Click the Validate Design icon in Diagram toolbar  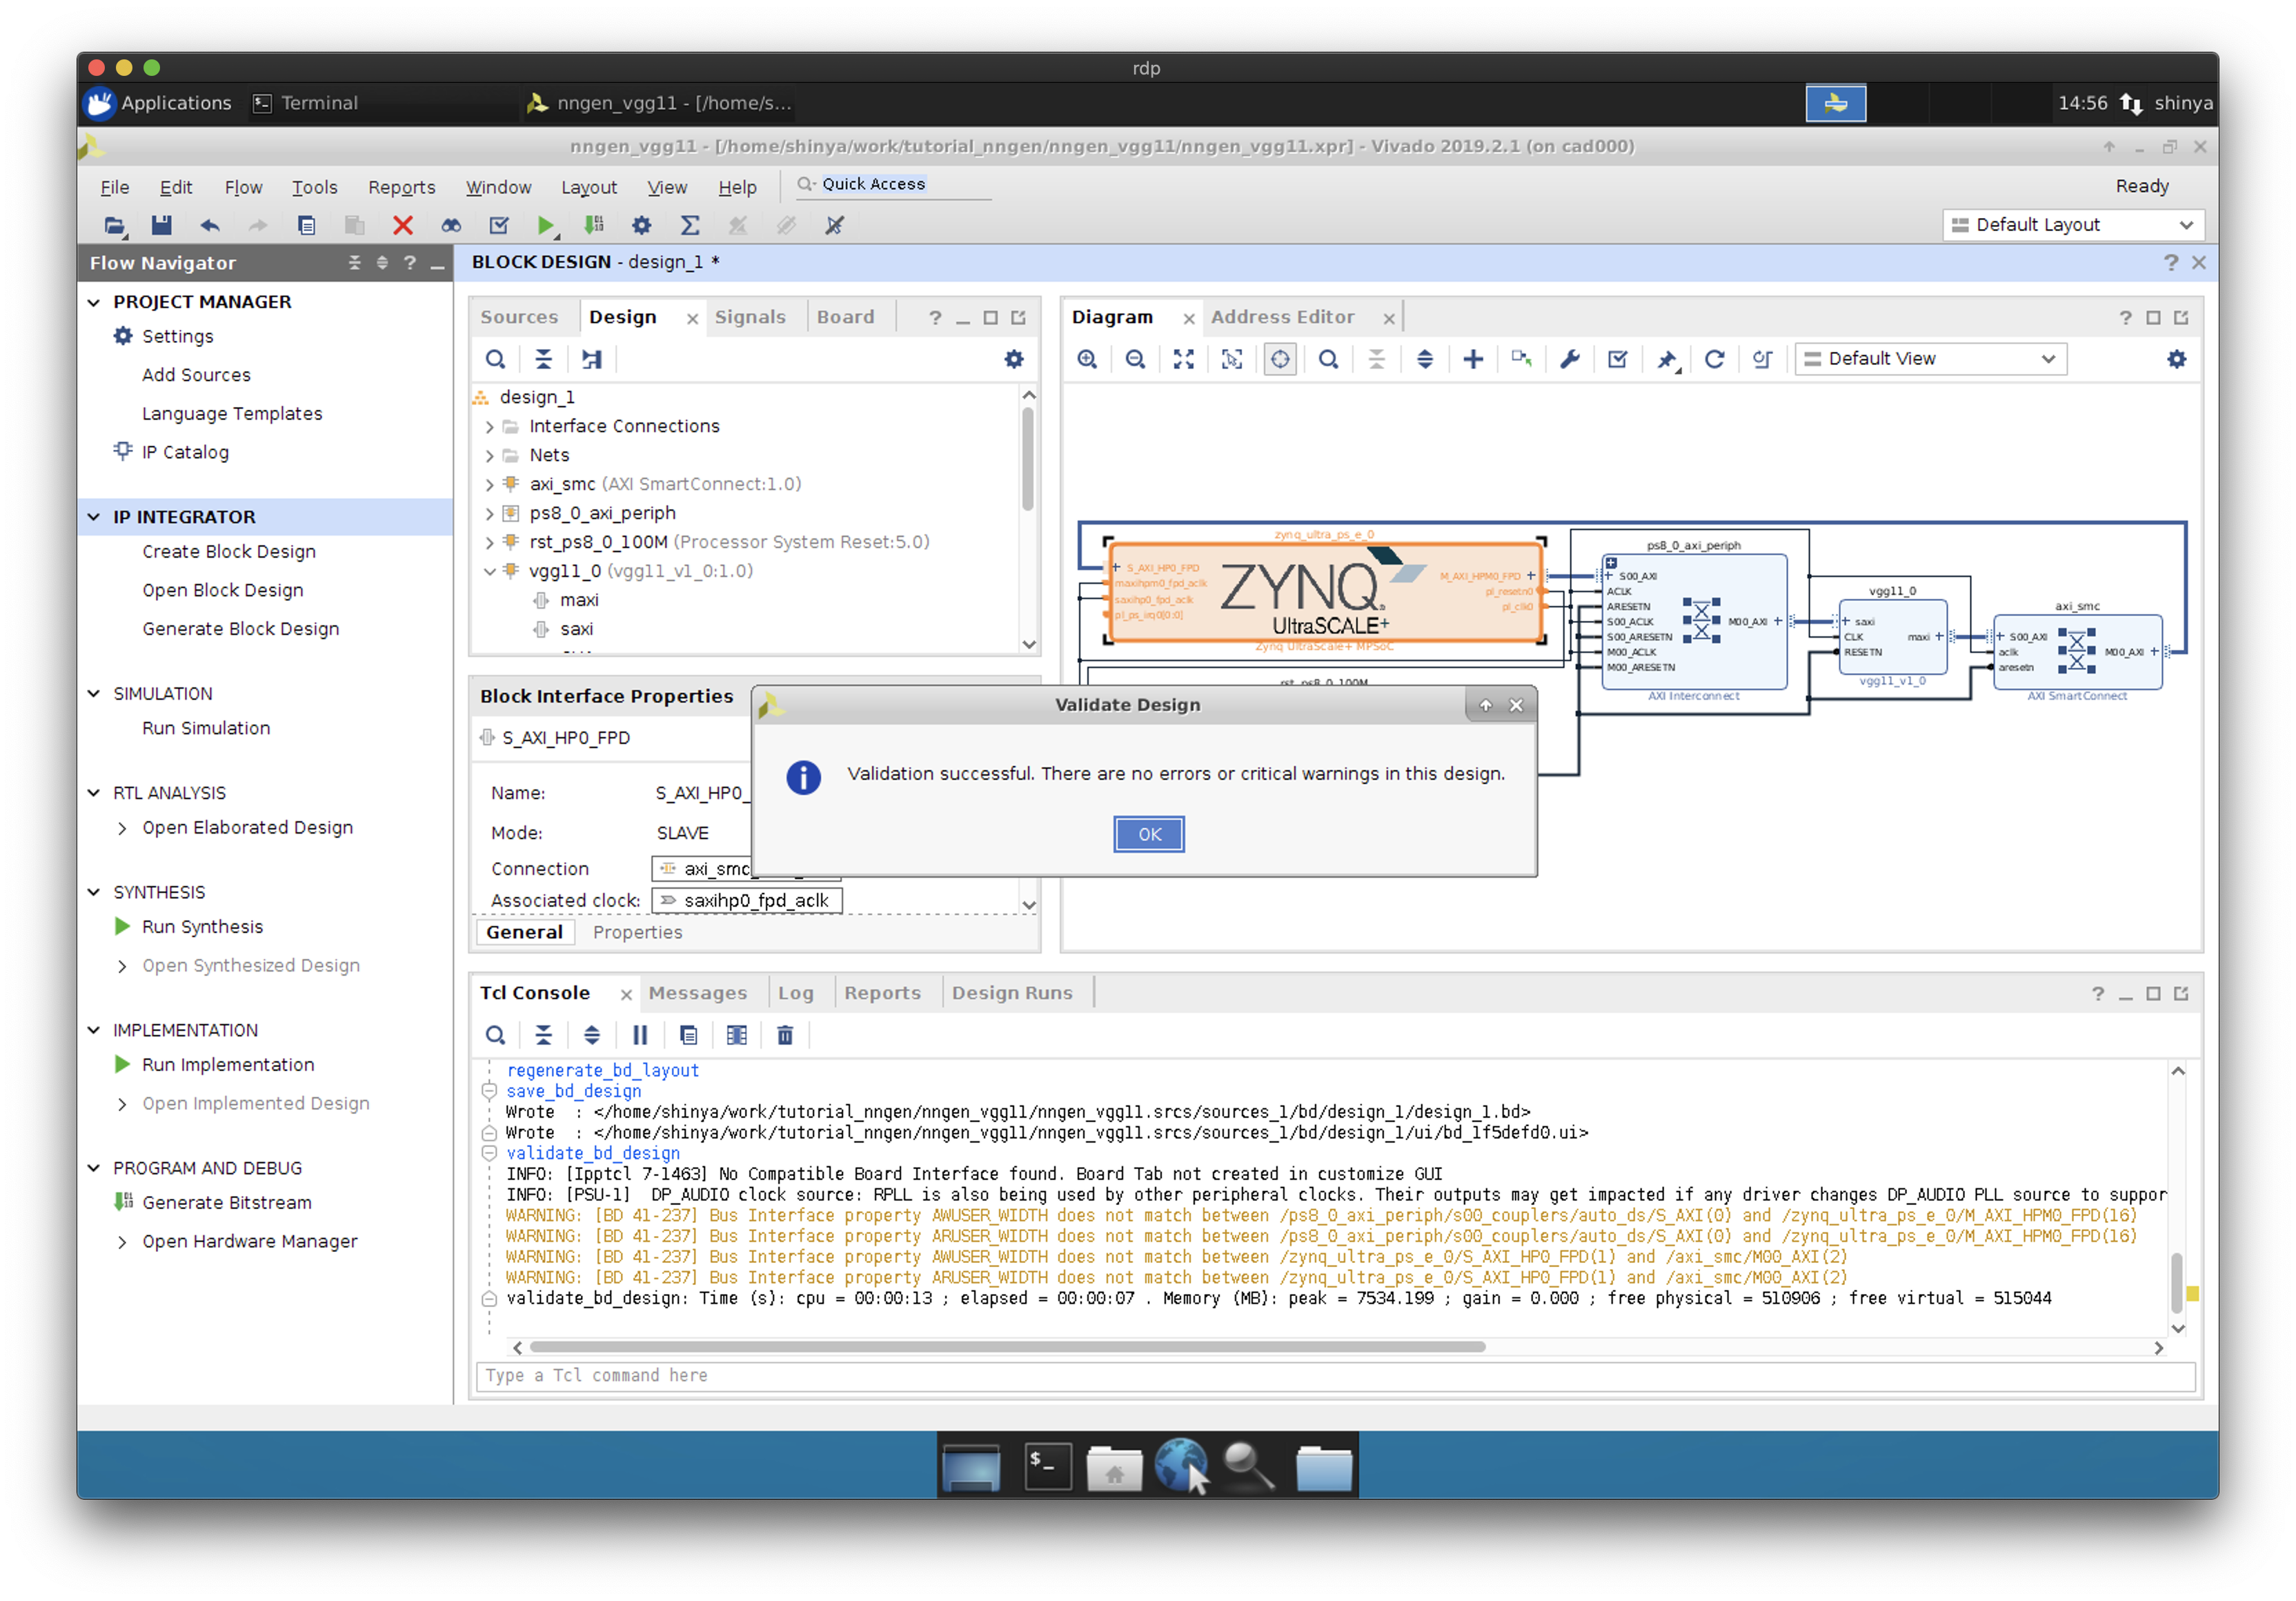(1617, 359)
